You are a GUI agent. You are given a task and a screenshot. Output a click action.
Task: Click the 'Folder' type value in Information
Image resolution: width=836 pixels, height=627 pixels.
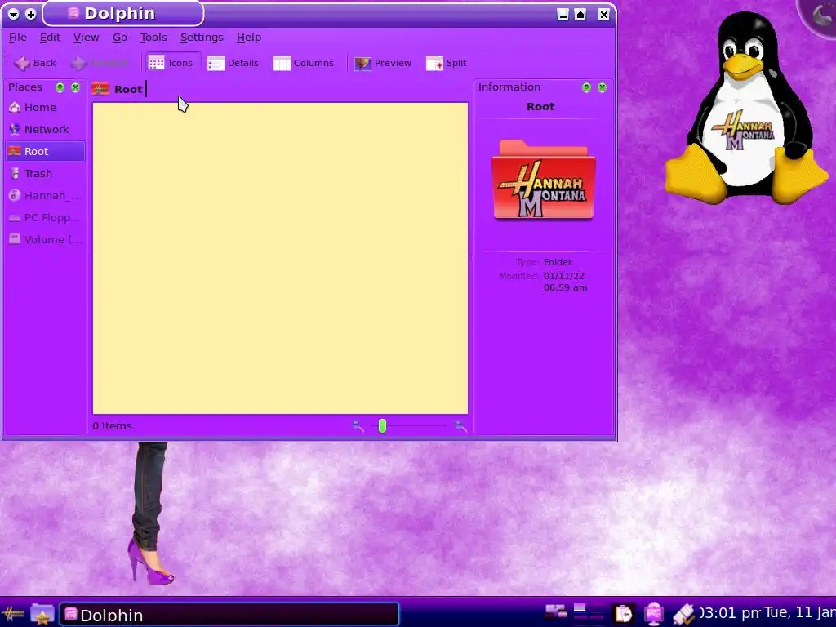[558, 262]
